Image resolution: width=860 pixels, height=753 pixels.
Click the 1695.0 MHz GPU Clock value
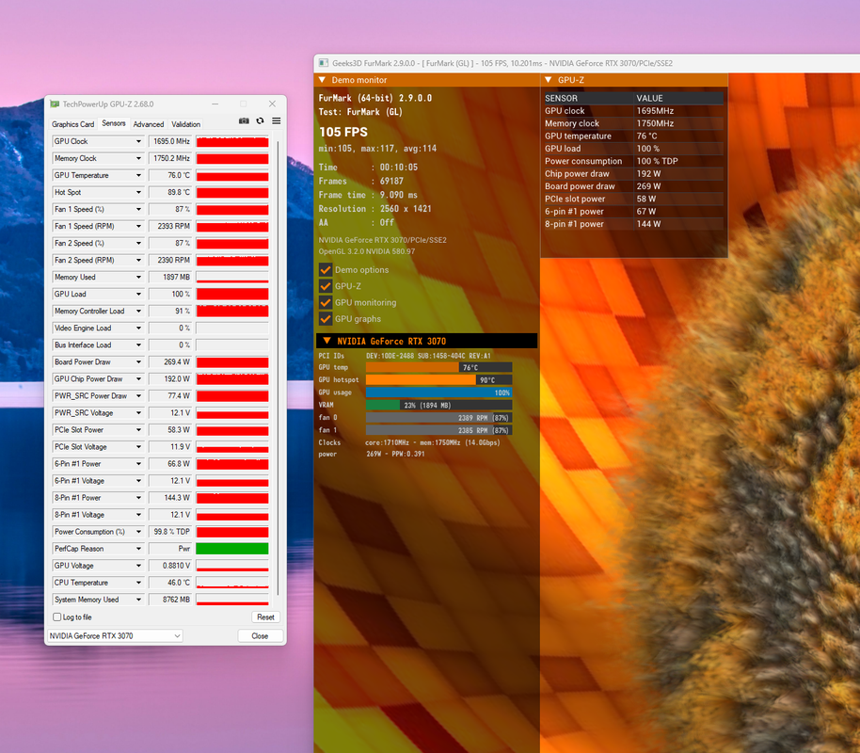170,141
